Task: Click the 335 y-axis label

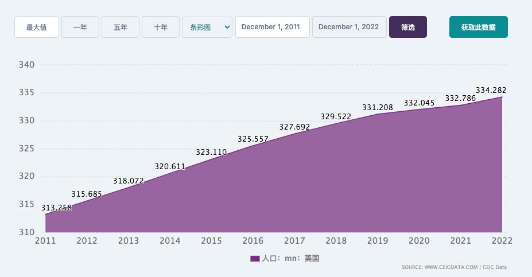Action: pyautogui.click(x=26, y=92)
